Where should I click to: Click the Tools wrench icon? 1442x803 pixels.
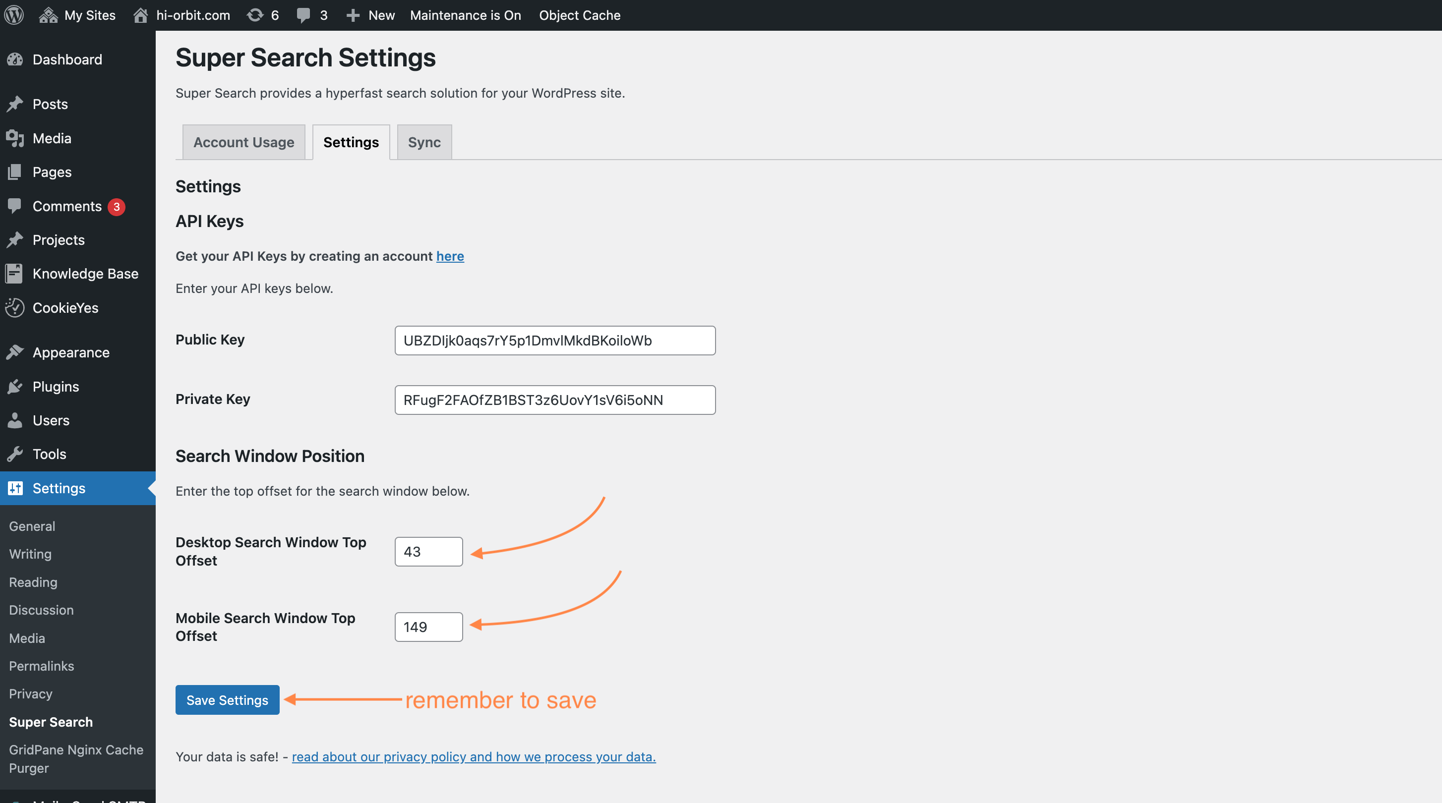[15, 454]
